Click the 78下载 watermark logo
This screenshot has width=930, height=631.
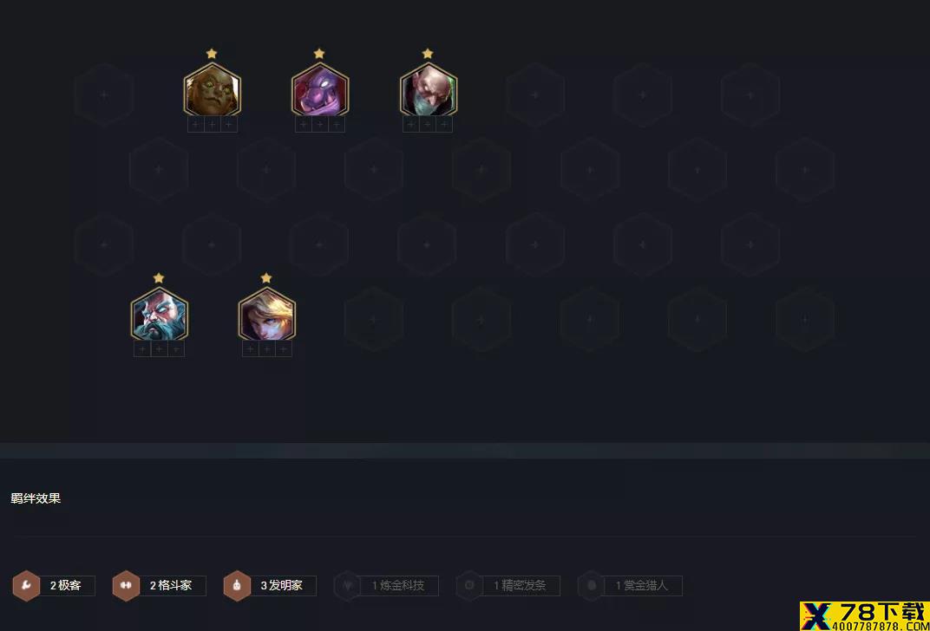tap(864, 616)
